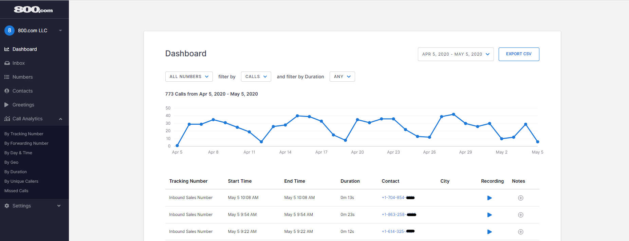Open the Missed Calls report

16,191
